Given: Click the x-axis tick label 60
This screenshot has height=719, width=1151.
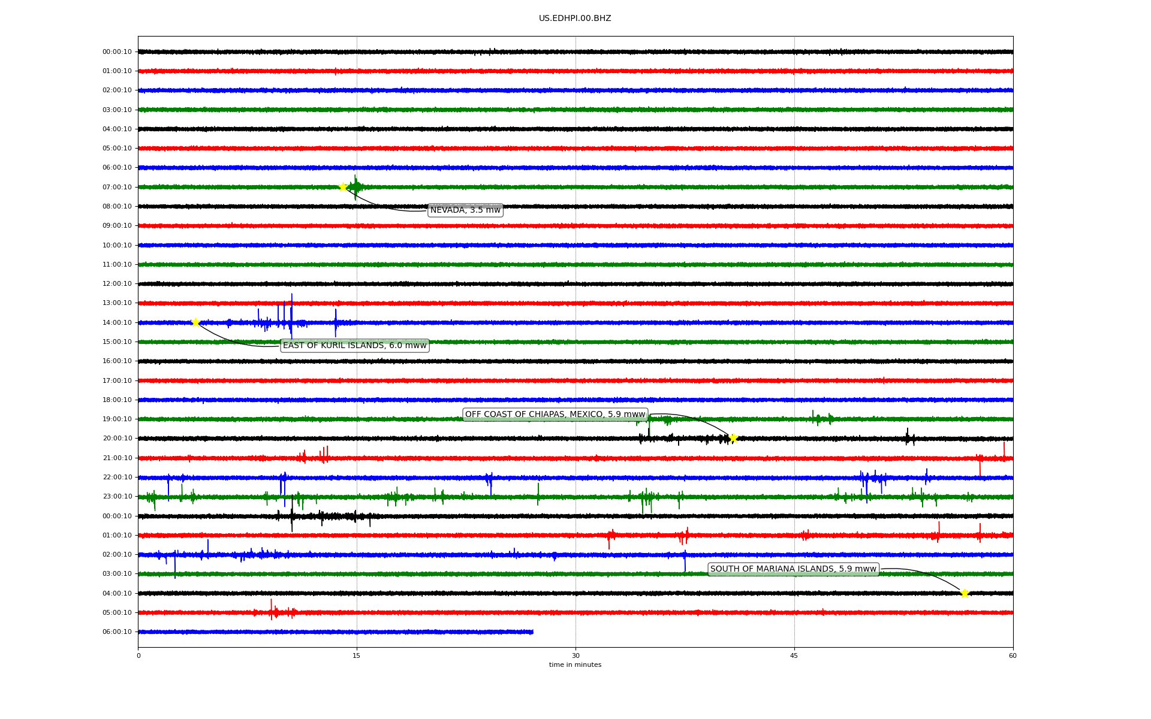Looking at the screenshot, I should pyautogui.click(x=1013, y=656).
